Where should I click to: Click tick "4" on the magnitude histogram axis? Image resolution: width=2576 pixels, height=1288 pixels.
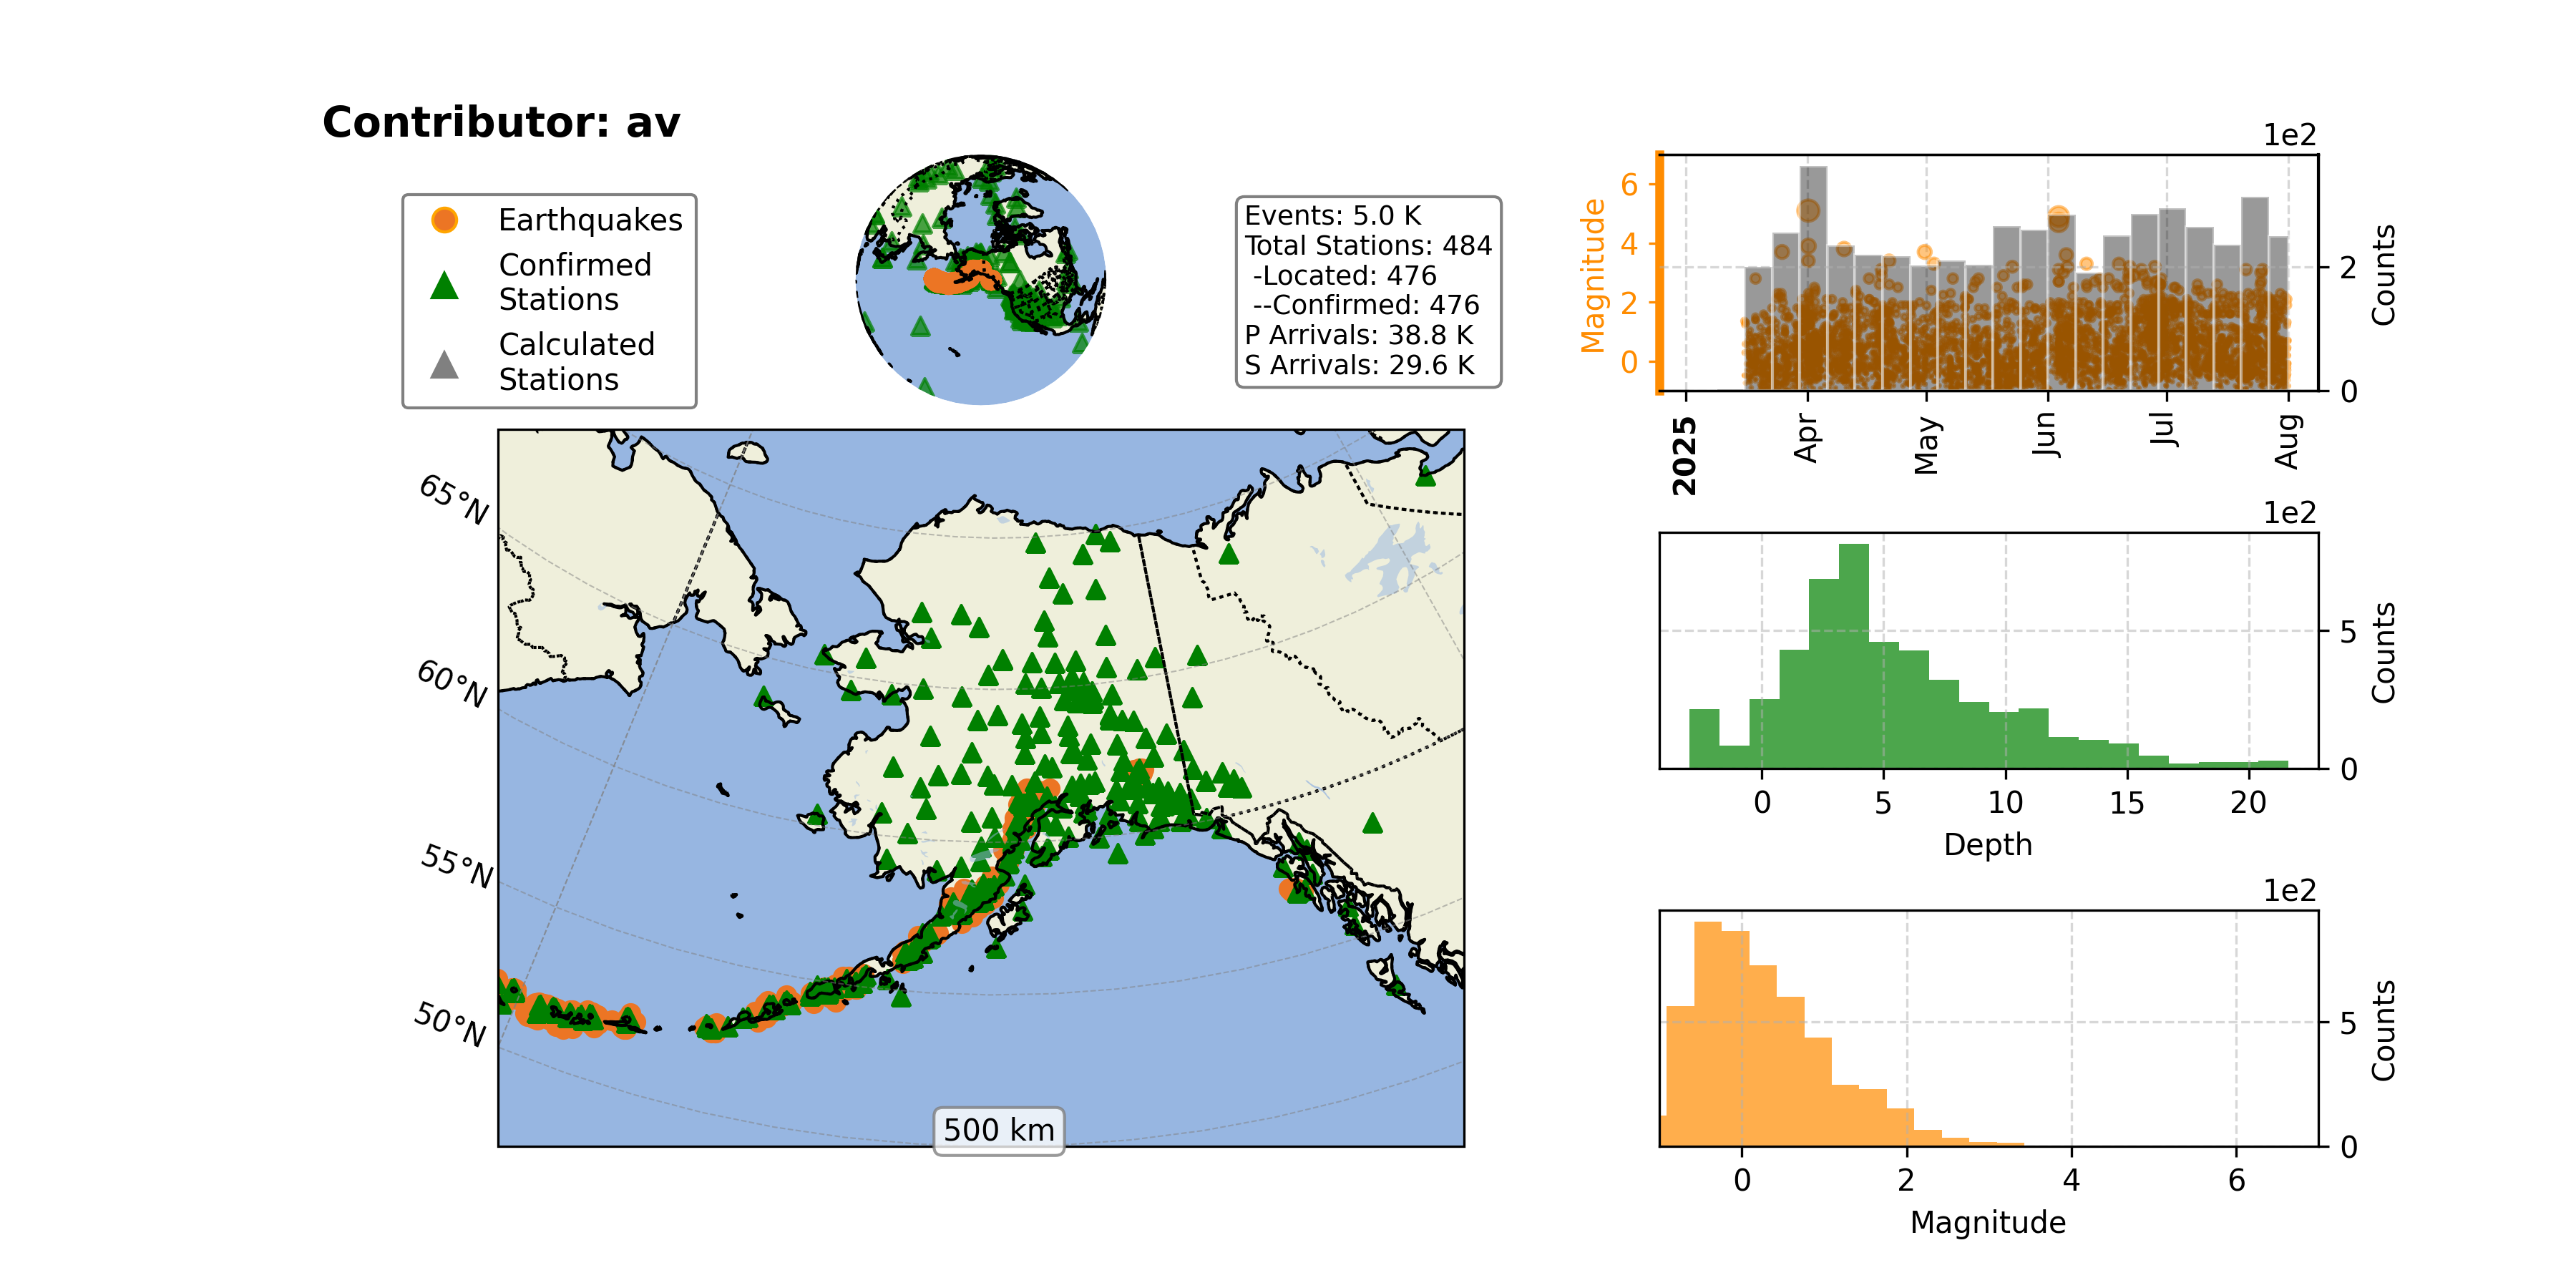pyautogui.click(x=2072, y=1181)
